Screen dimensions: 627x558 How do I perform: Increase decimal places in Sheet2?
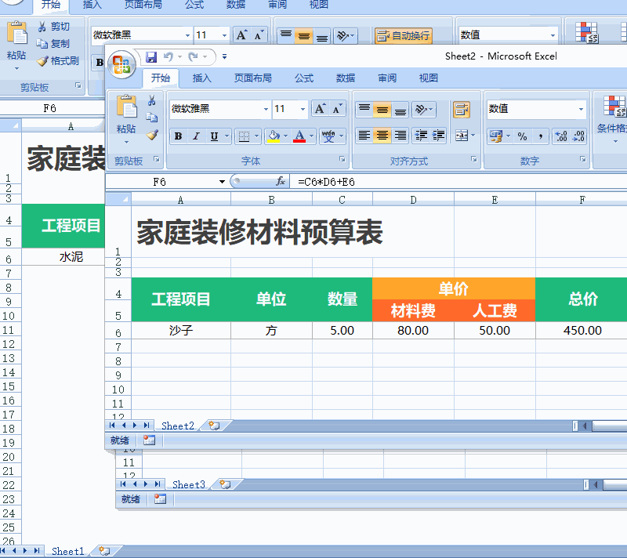(561, 136)
